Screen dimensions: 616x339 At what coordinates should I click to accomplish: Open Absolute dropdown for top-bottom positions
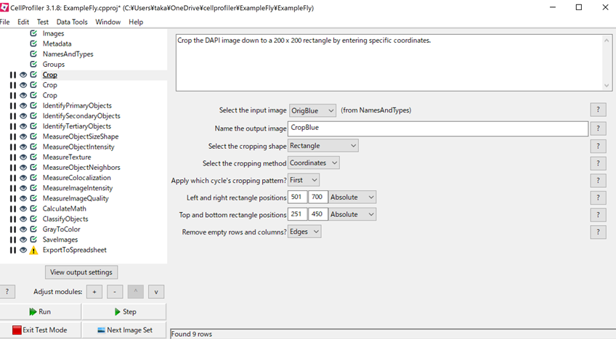click(352, 215)
